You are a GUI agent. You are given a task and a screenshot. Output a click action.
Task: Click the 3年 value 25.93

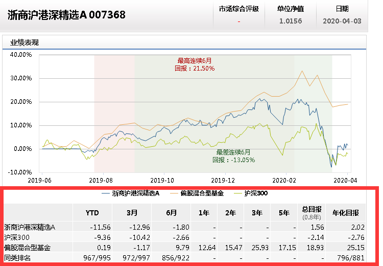point(260,248)
